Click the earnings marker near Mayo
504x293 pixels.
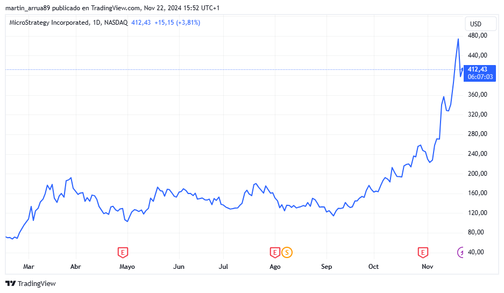(x=123, y=253)
